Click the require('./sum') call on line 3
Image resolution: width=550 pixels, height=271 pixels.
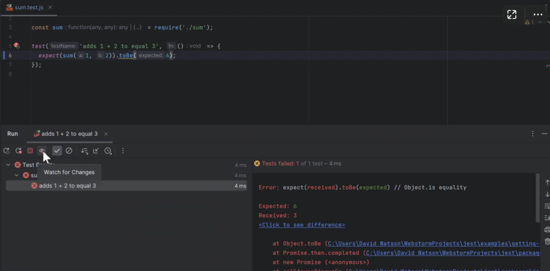(x=182, y=28)
